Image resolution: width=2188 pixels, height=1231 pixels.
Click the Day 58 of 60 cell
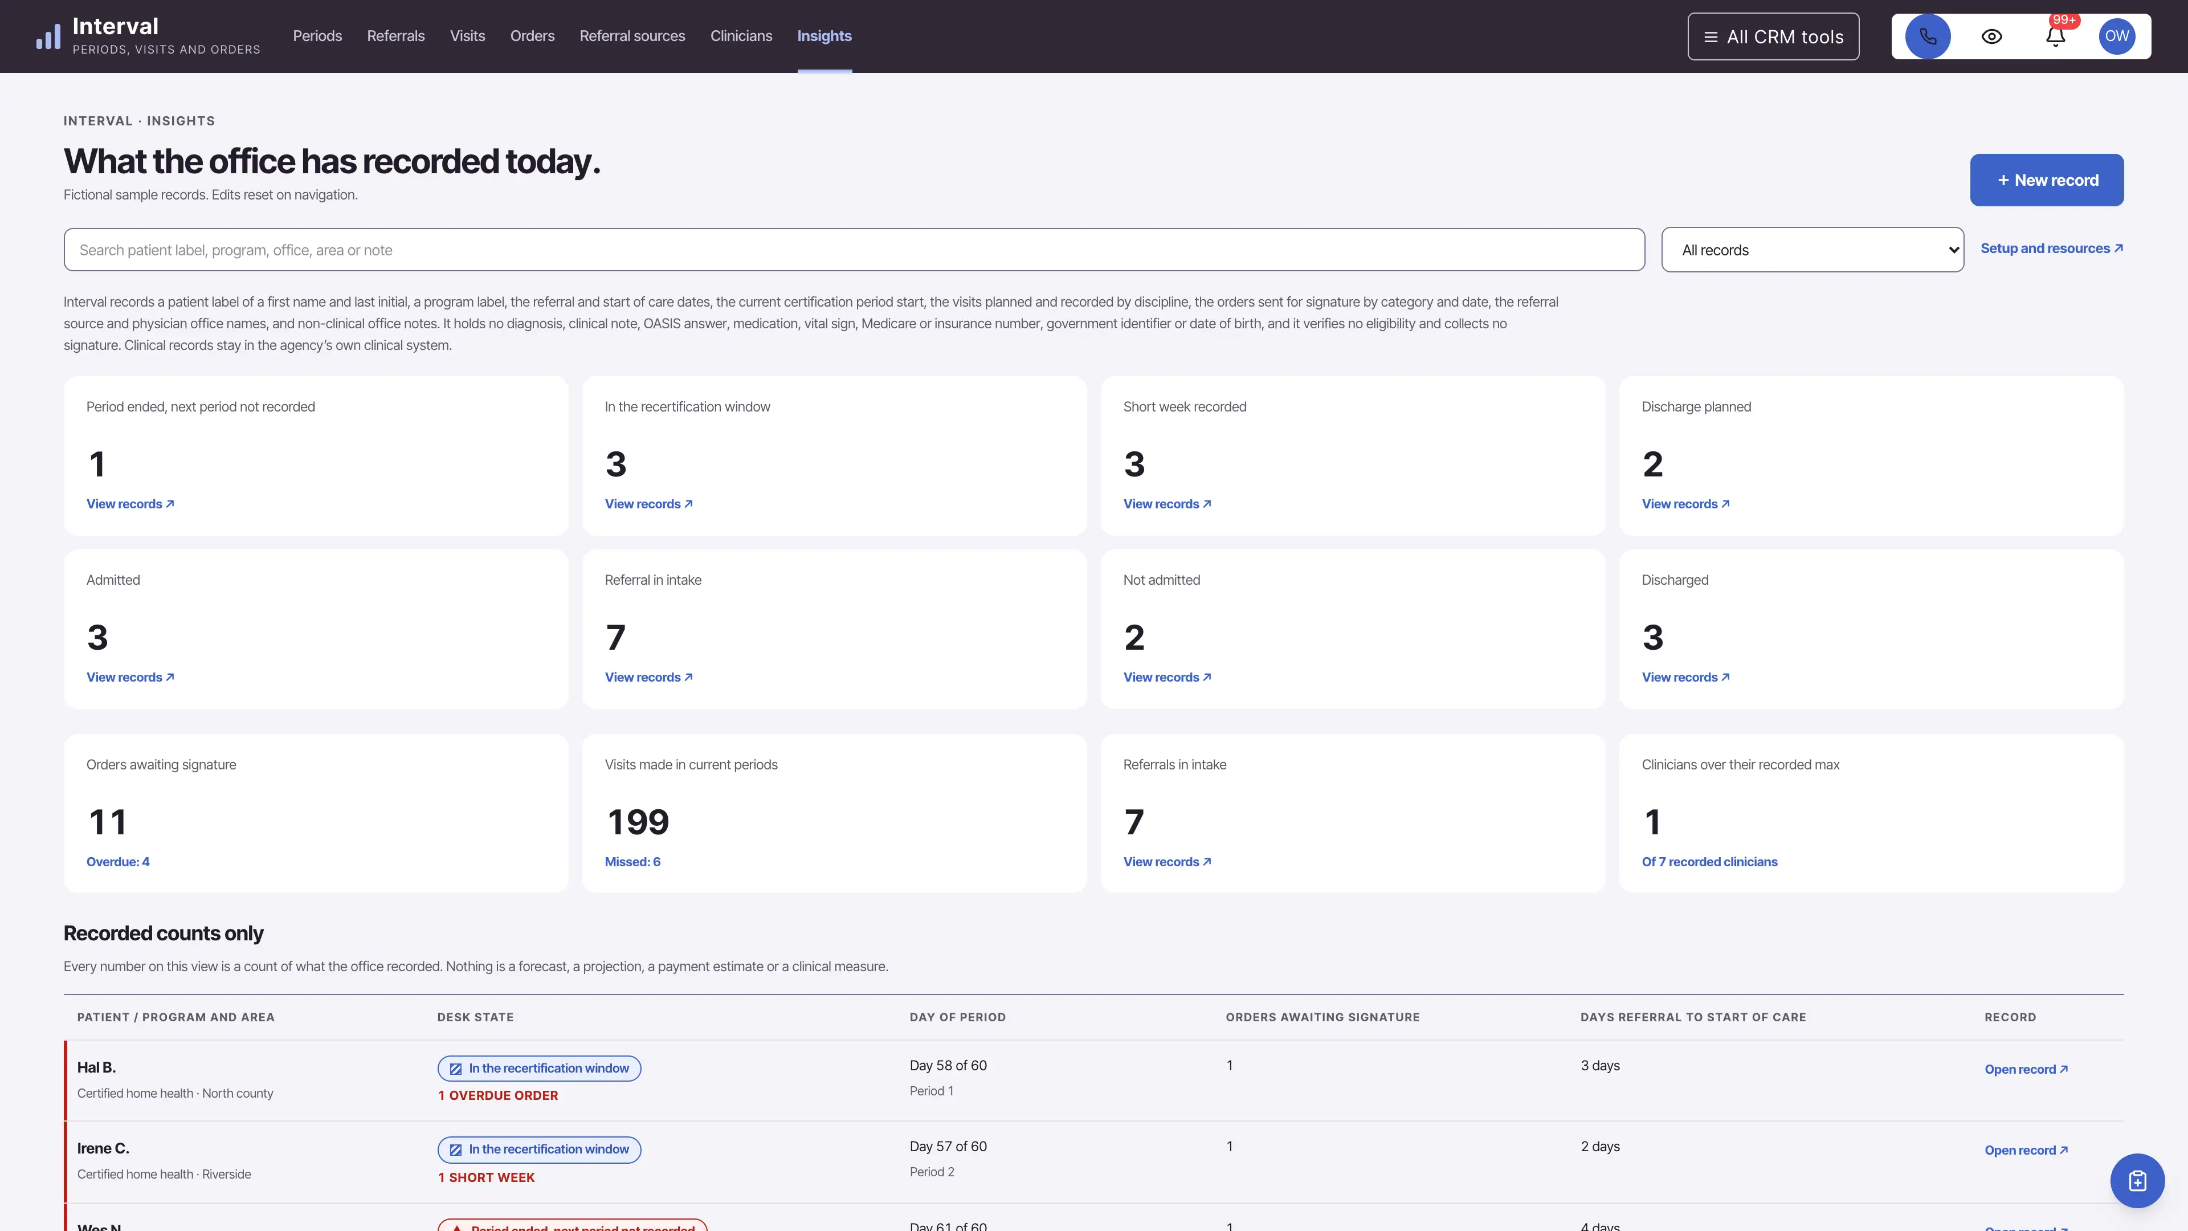pos(948,1065)
